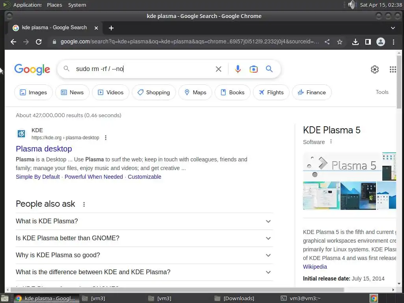This screenshot has height=303, width=404.
Task: Bookmark this page with the star
Action: click(x=340, y=42)
